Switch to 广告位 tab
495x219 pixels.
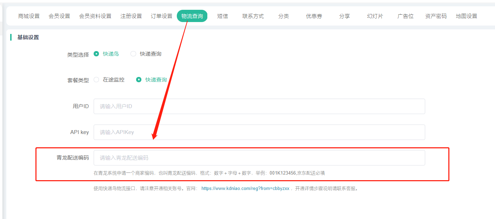[x=406, y=16]
